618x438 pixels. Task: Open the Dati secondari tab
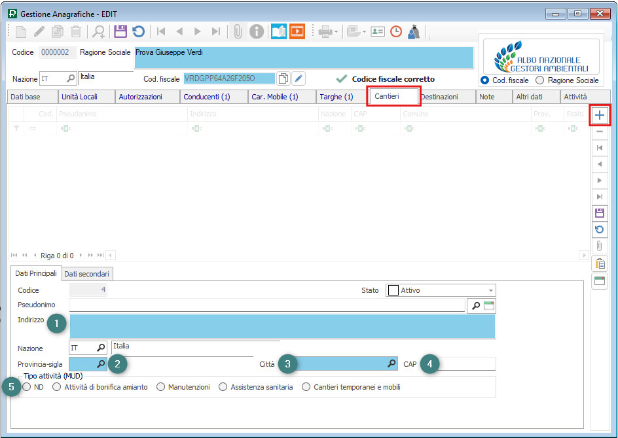coord(86,274)
